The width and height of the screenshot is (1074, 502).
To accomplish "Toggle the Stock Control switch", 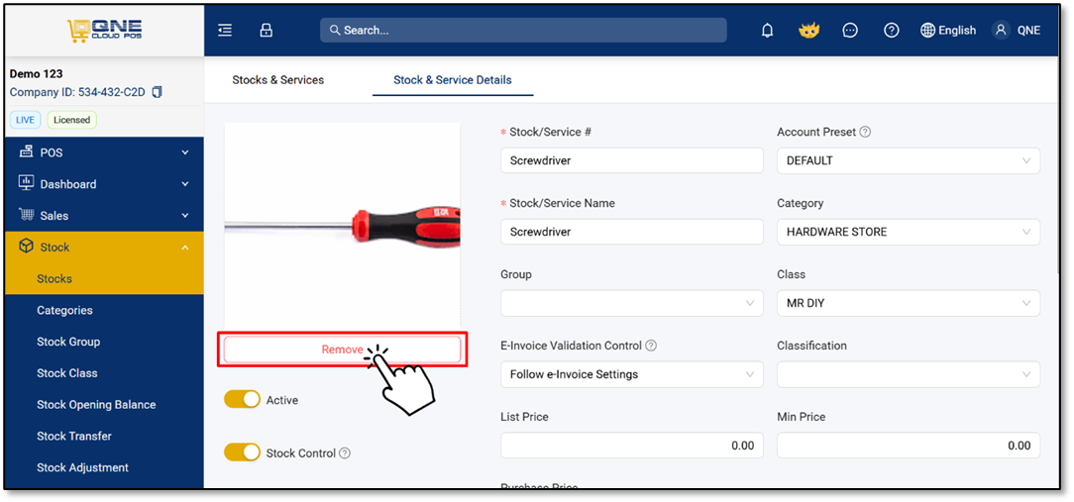I will tap(243, 452).
